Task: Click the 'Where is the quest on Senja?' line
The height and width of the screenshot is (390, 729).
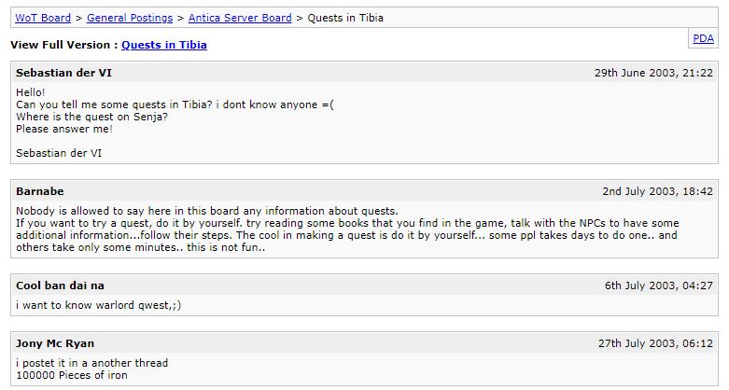Action: tap(91, 117)
